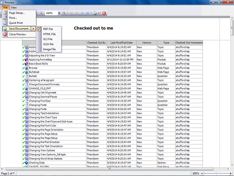The image size is (234, 176).
Task: Click the Type column header
Action: click(x=166, y=43)
